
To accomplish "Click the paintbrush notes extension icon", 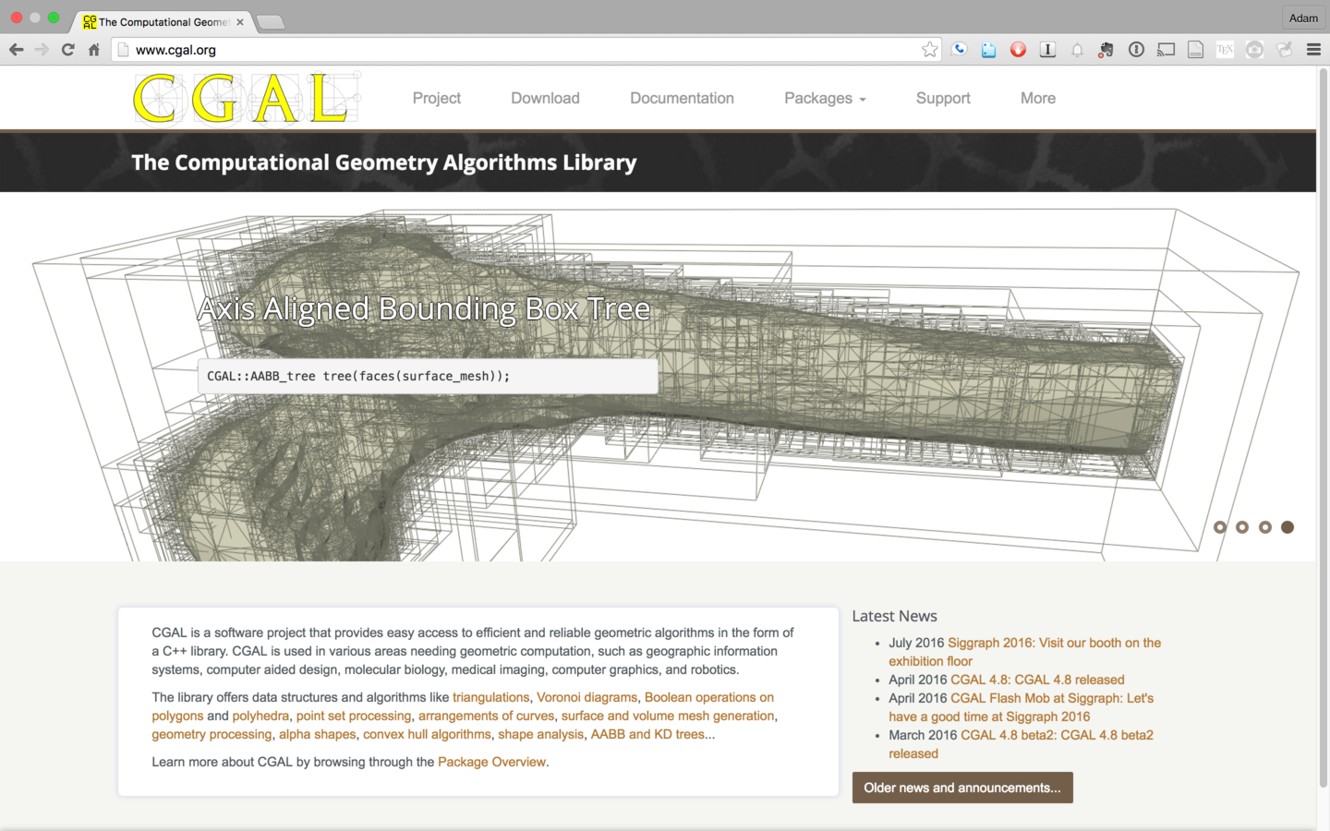I will click(1284, 50).
